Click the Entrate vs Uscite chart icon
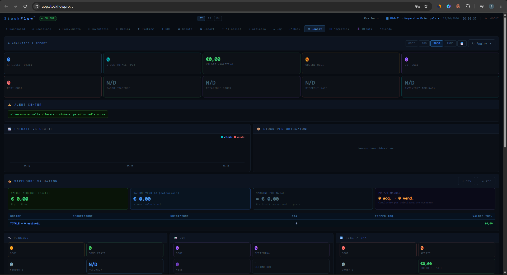This screenshot has height=275, width=507. tap(10, 129)
